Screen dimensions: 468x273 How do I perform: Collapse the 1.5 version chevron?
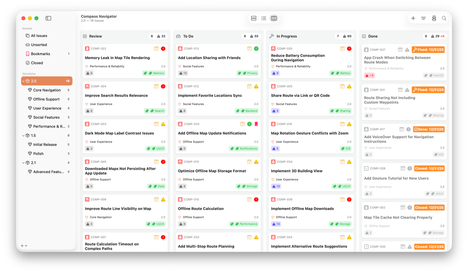pos(24,136)
